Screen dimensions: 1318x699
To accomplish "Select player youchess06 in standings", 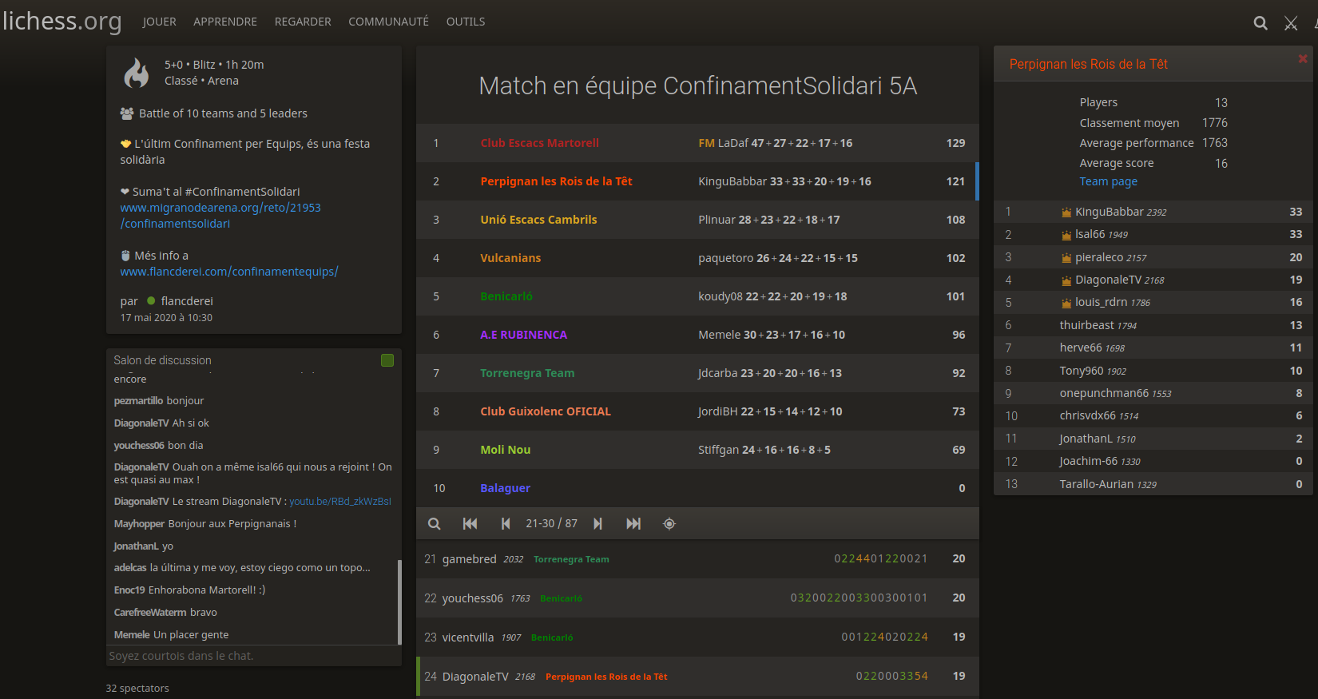I will coord(473,598).
